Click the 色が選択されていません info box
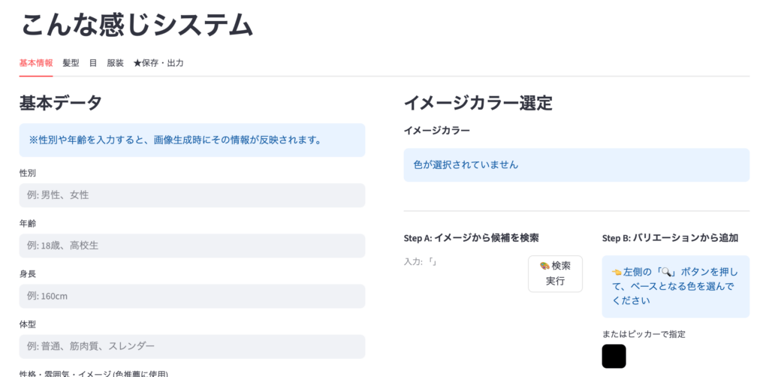 coord(576,164)
